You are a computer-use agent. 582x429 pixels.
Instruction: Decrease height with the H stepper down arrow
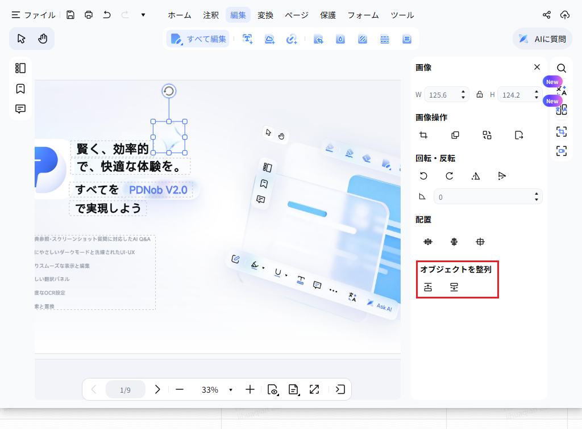click(x=537, y=98)
